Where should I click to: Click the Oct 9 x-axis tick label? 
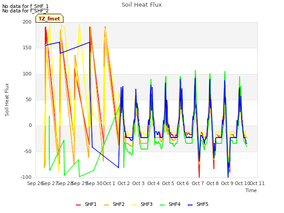click(x=227, y=183)
